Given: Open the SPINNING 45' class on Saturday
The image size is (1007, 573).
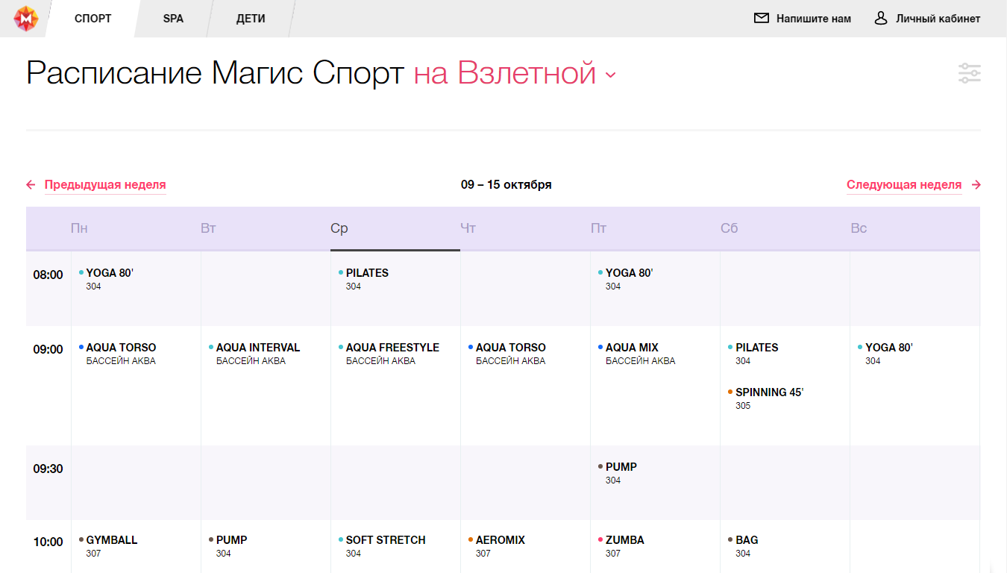Looking at the screenshot, I should (x=769, y=392).
